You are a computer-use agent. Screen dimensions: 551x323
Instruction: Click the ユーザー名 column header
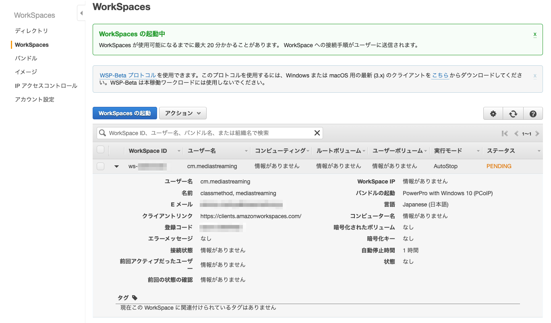point(201,151)
